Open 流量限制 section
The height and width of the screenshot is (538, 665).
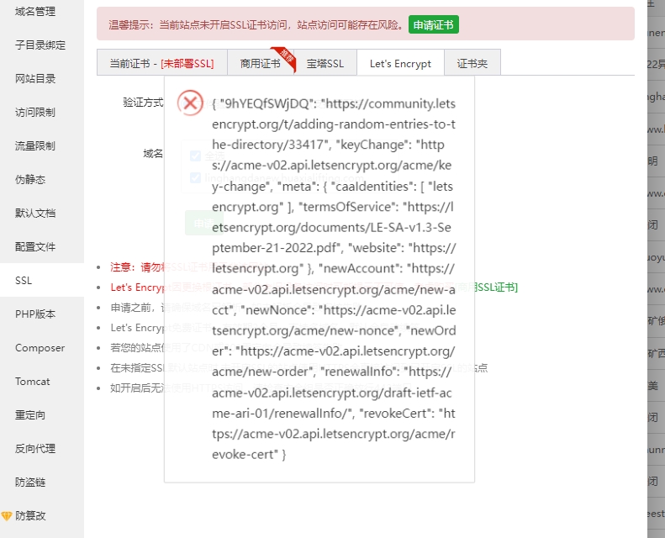pyautogui.click(x=35, y=145)
